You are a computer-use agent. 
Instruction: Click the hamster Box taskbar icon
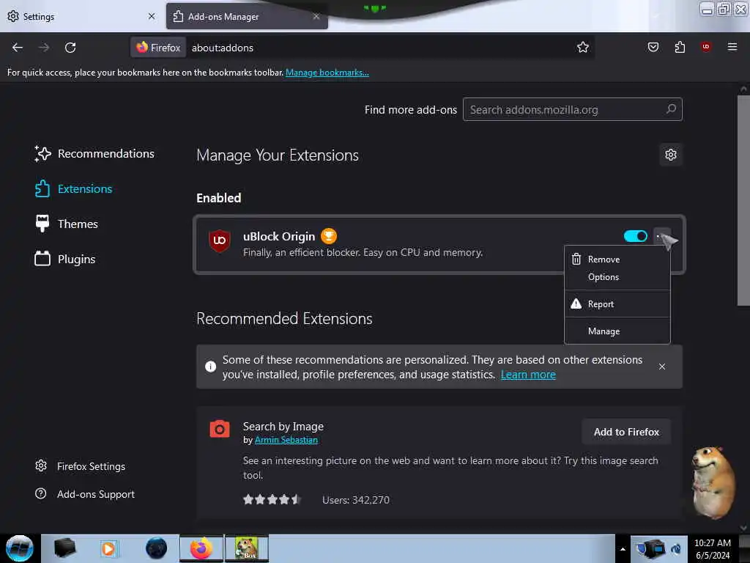246,548
